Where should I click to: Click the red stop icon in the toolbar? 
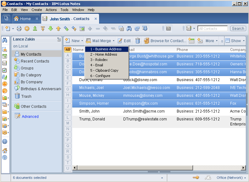(x=27, y=29)
